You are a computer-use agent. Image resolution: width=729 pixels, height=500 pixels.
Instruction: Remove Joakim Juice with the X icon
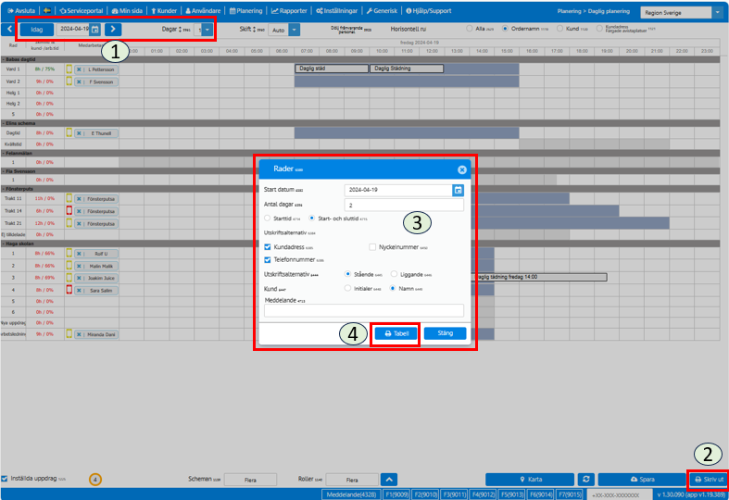(x=79, y=279)
